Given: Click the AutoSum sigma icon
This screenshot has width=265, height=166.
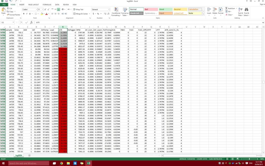Looking at the screenshot, I should coord(226,8).
